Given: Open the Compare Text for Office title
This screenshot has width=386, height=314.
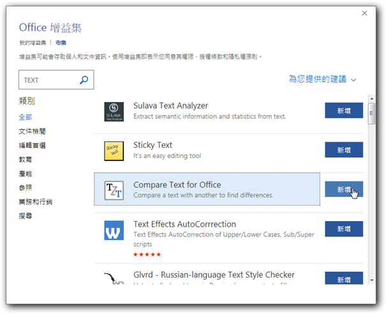Looking at the screenshot, I should (177, 185).
